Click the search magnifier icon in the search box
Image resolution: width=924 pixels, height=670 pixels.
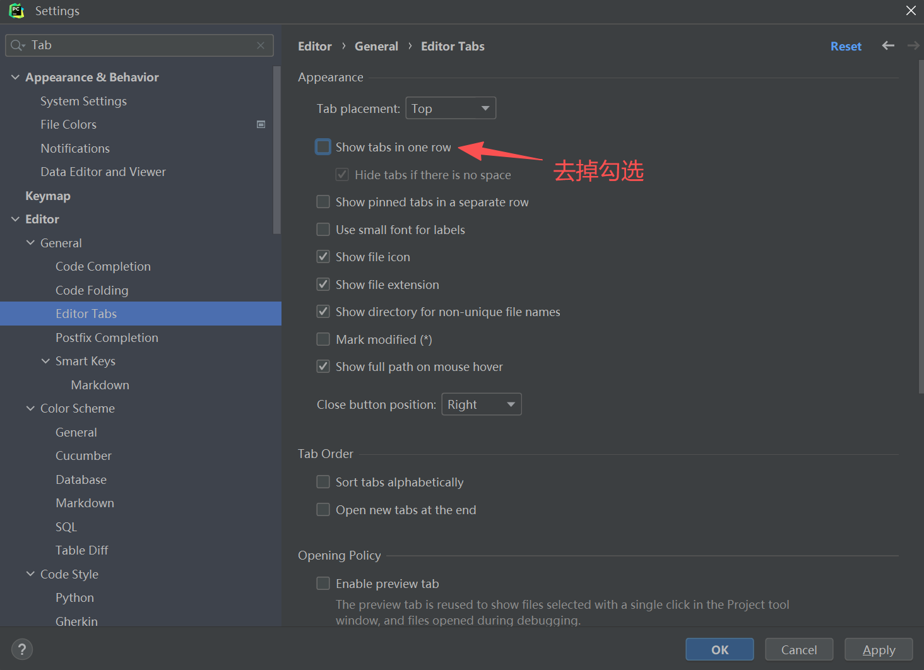point(17,45)
